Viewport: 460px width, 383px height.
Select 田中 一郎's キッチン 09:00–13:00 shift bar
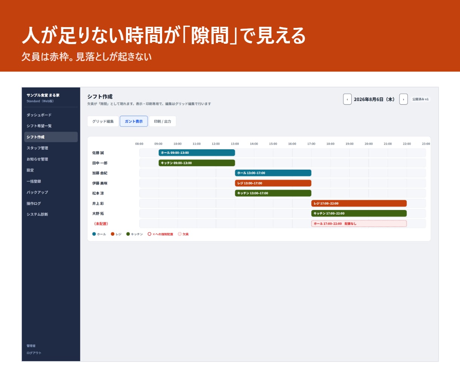[x=197, y=163]
